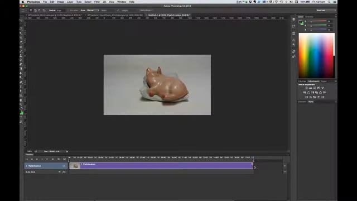Open the Style dropdown in options bar
Screen dimensions: 357x201
pyautogui.click(x=93, y=11)
